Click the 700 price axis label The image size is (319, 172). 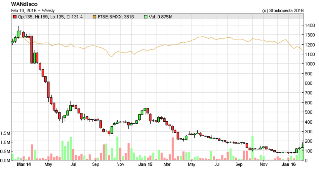pos(309,93)
